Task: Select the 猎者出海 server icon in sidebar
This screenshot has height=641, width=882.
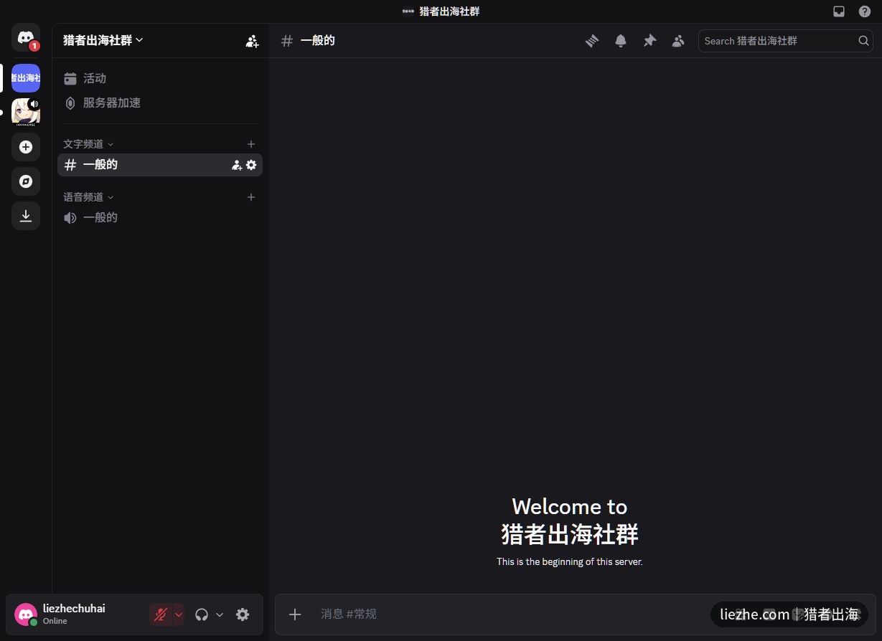Action: (x=26, y=77)
